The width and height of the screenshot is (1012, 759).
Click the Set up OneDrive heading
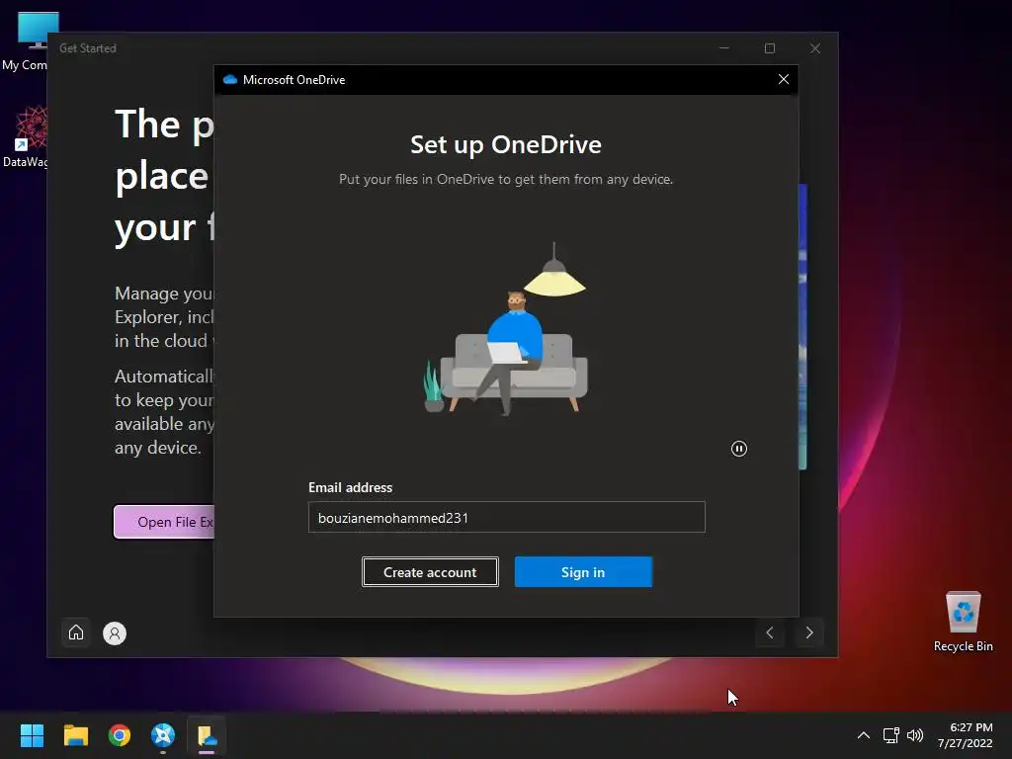(506, 144)
